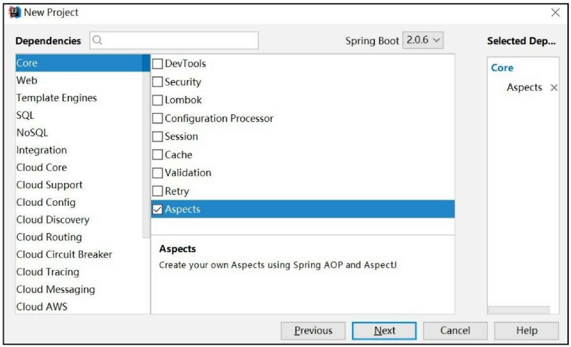Click the IntelliJ logo in title bar
This screenshot has width=571, height=347.
(x=15, y=12)
